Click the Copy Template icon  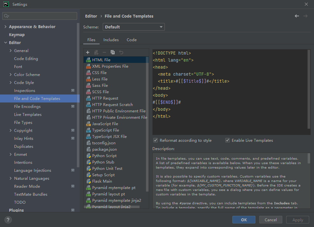point(113,52)
